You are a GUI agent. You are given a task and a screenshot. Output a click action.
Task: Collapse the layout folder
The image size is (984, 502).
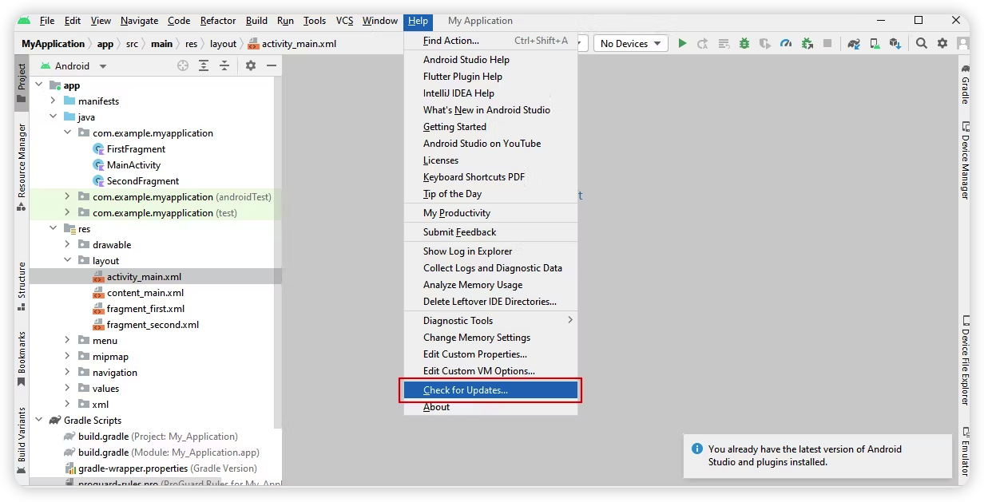point(67,260)
